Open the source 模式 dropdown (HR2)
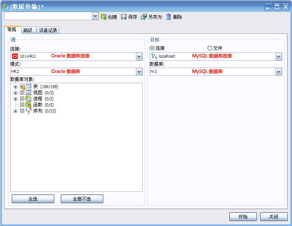This screenshot has width=292, height=226. click(x=139, y=72)
